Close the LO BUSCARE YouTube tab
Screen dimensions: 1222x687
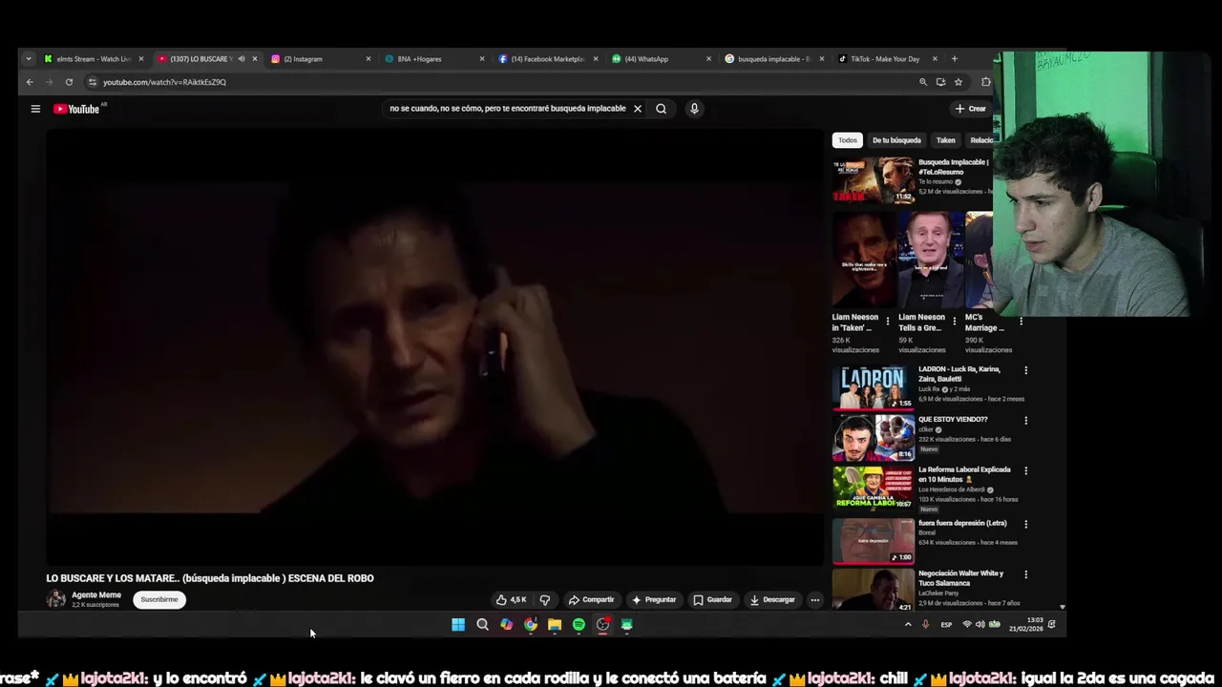pyautogui.click(x=255, y=59)
